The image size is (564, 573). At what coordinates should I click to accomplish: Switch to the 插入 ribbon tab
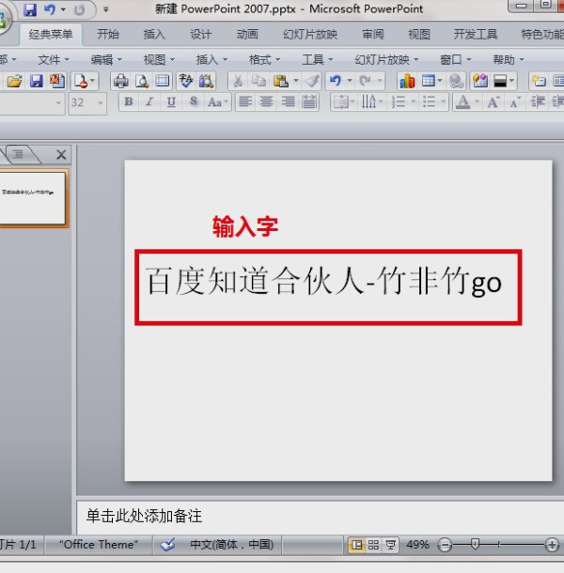[154, 35]
